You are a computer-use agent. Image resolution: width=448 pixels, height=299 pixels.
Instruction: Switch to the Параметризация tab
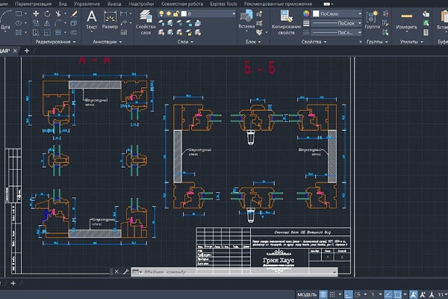[x=34, y=4]
